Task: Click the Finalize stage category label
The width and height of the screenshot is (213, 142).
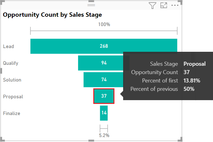Action: point(12,113)
